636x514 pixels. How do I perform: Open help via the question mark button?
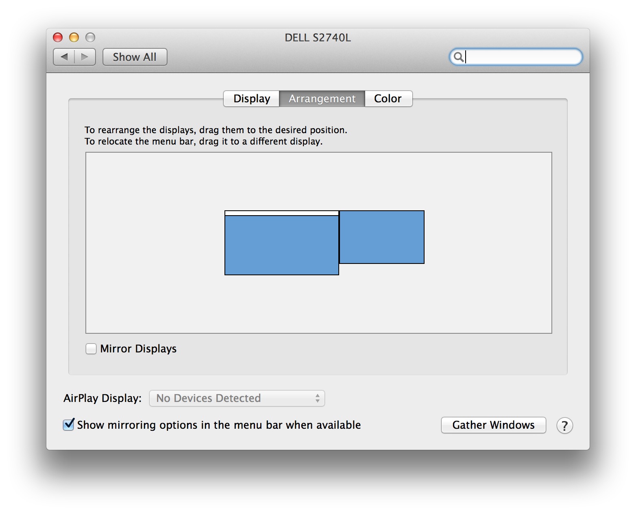pyautogui.click(x=564, y=425)
